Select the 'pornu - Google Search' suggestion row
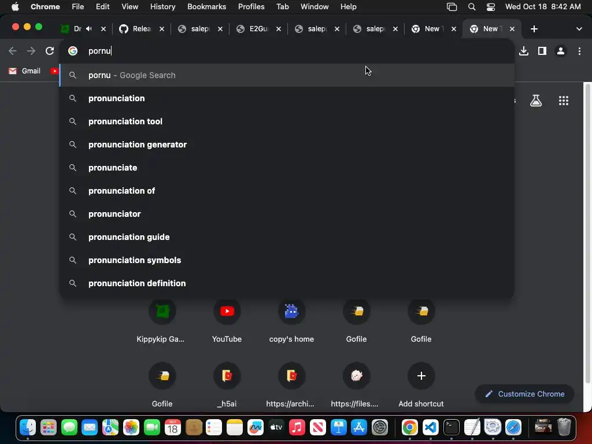The height and width of the screenshot is (444, 592). click(x=287, y=75)
